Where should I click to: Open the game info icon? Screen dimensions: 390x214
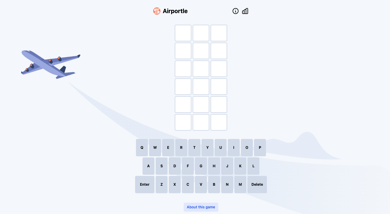236,11
